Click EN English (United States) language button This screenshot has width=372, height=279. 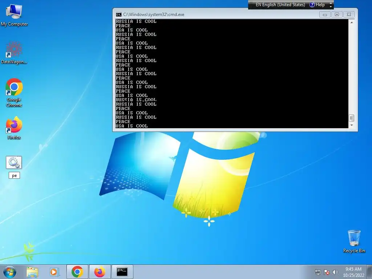pos(280,5)
